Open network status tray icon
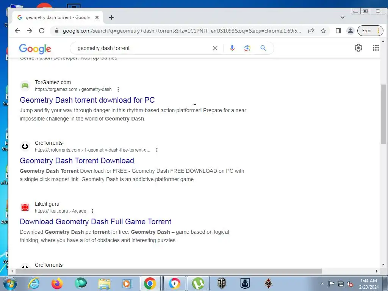 (341, 284)
